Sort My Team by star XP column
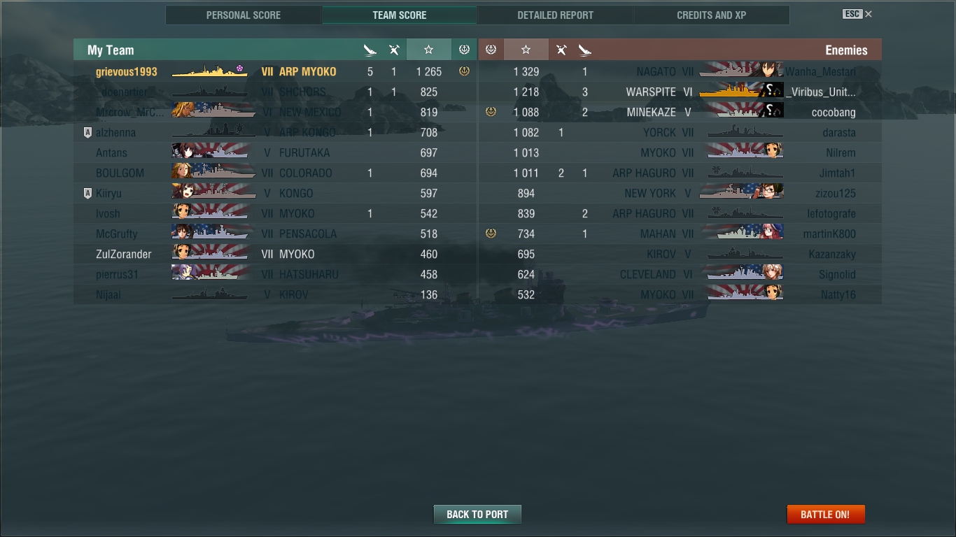956x537 pixels. point(429,50)
